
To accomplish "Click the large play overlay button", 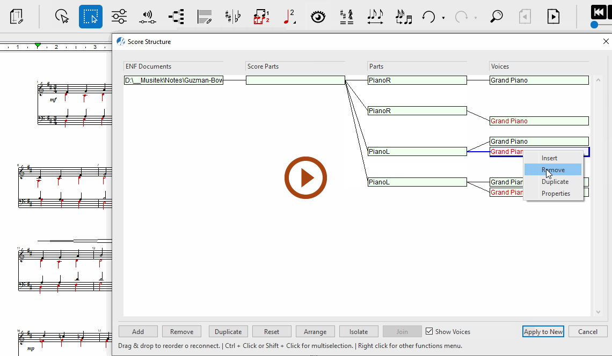I will point(305,178).
